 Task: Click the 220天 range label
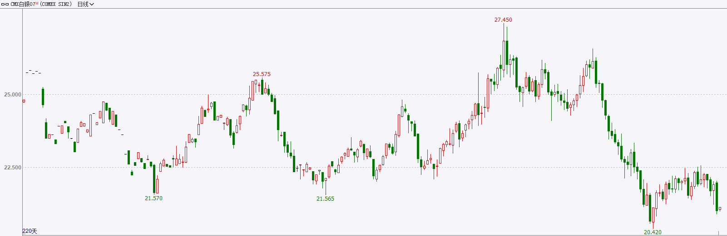(30, 231)
